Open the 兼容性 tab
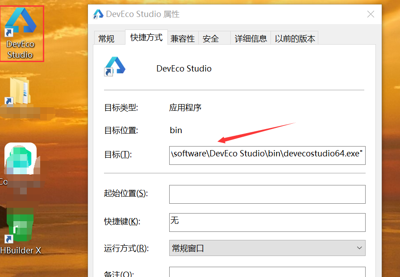 pyautogui.click(x=183, y=39)
